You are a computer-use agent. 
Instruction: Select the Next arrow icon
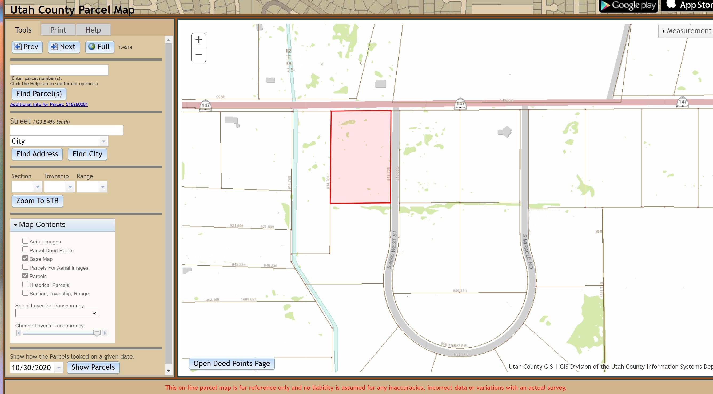pos(54,47)
